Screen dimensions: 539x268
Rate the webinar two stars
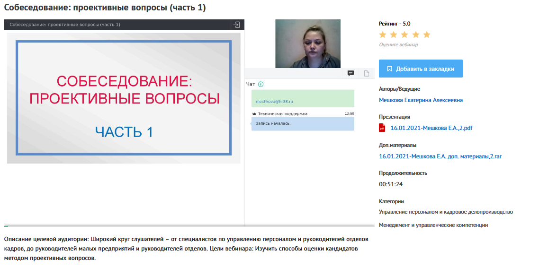tap(394, 35)
